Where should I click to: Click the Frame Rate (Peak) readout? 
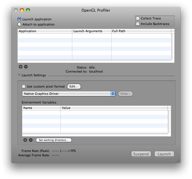click(x=49, y=151)
